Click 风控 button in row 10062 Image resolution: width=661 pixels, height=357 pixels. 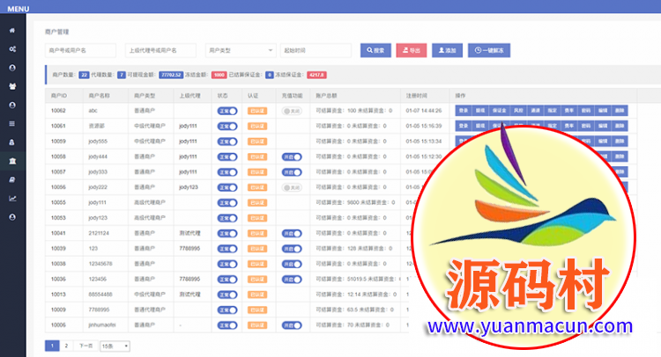[518, 111]
